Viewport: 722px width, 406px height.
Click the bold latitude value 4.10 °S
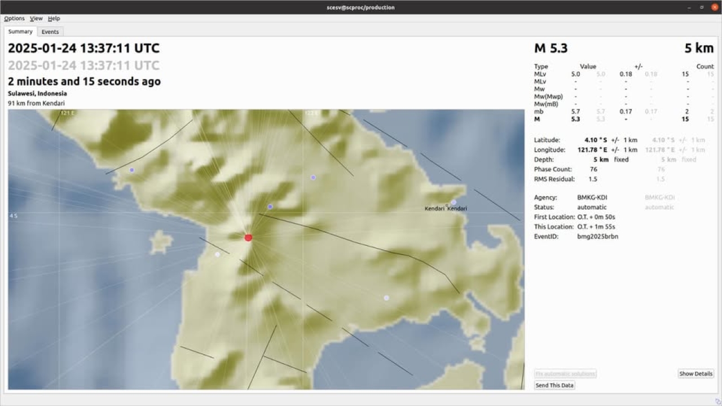596,140
